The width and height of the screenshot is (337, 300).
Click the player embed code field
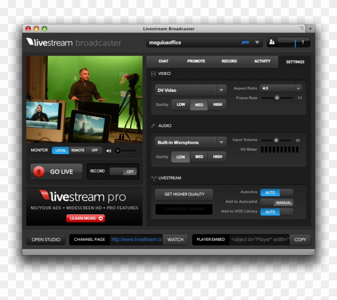click(x=259, y=240)
